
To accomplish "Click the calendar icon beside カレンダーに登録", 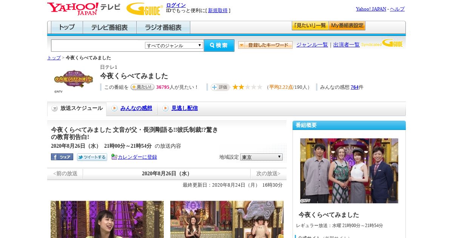I will 114,157.
